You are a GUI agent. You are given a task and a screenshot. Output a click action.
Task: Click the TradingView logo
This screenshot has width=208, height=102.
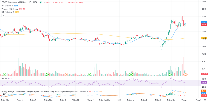tap(4, 94)
